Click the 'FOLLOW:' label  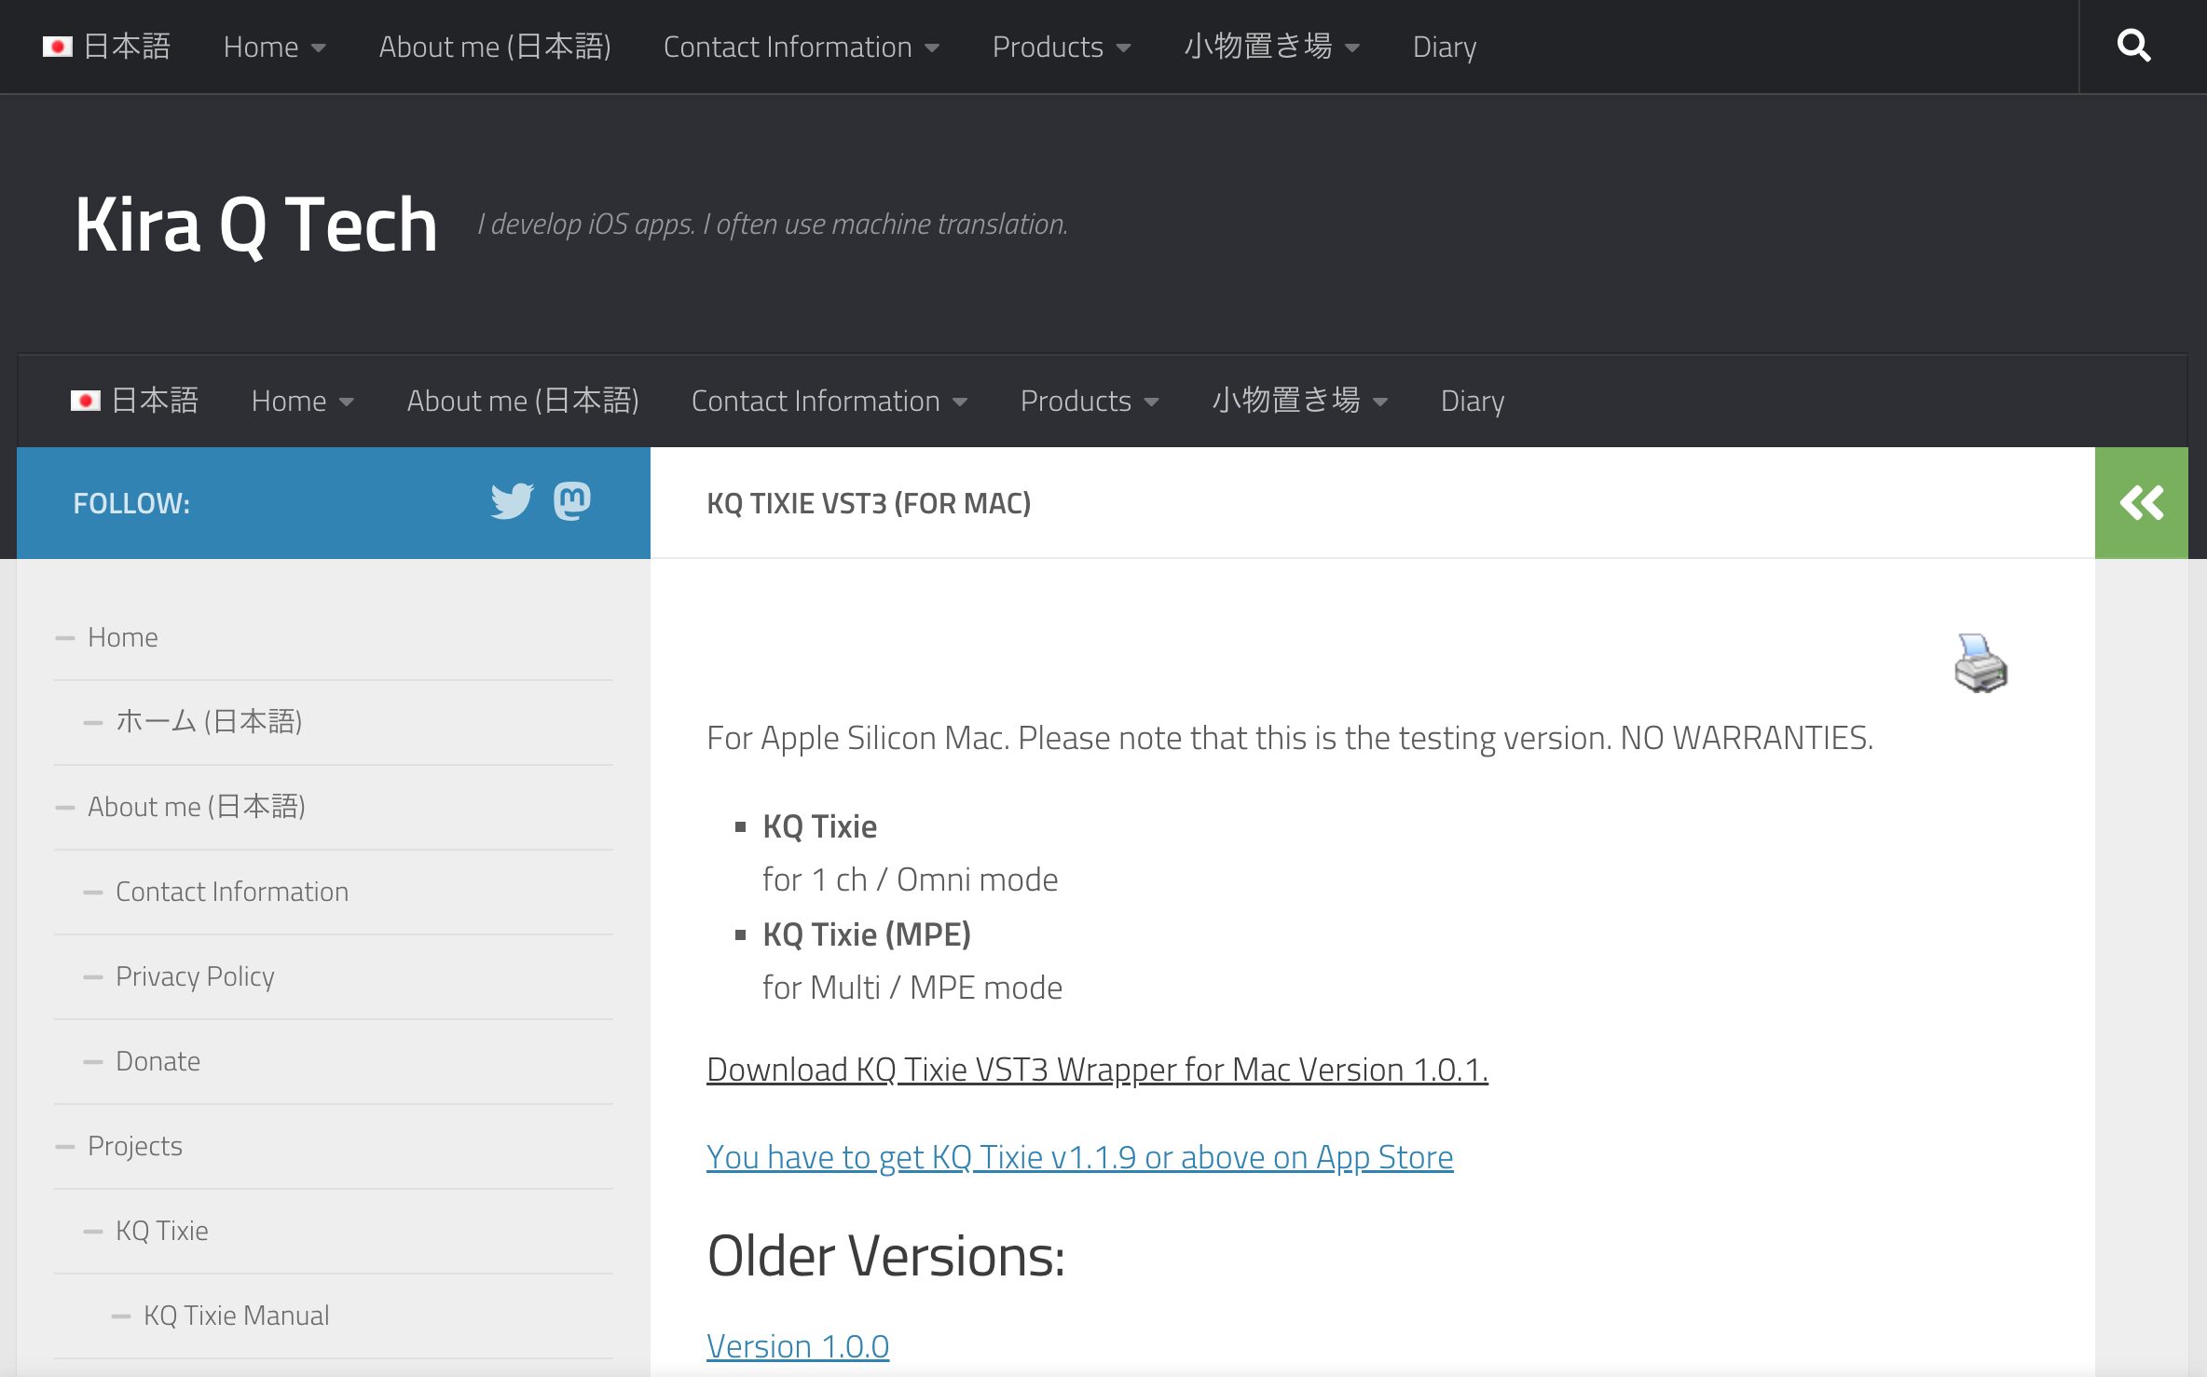coord(131,503)
